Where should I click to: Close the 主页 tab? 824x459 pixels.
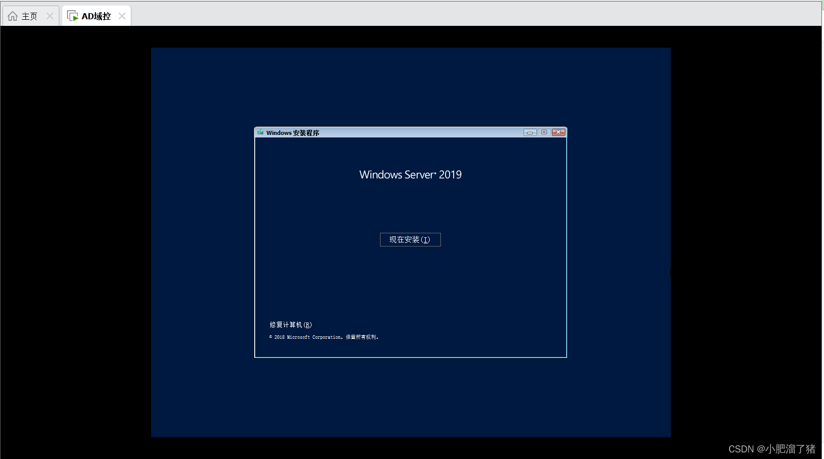point(50,16)
